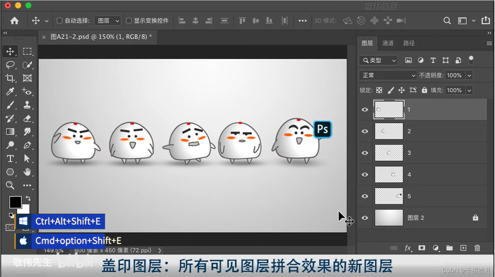
Task: Add a layer mask
Action: [421, 248]
